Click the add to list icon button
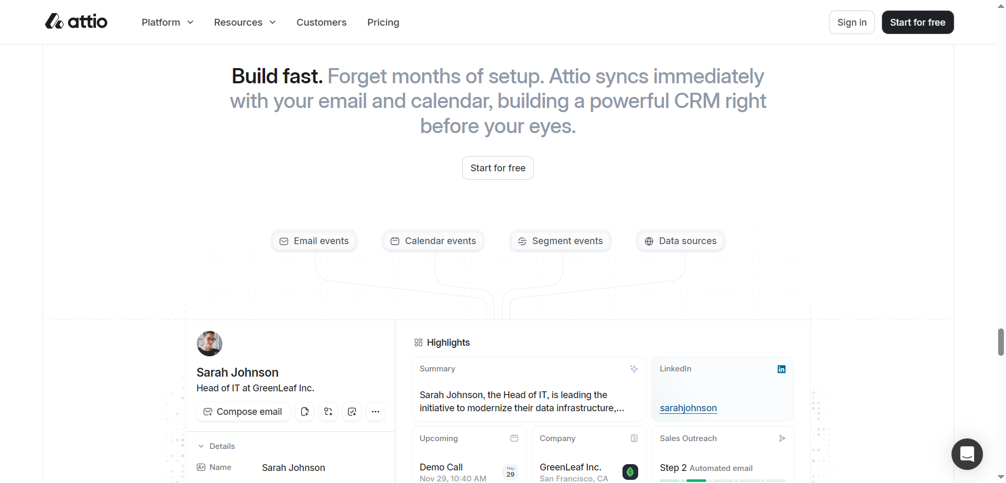The height and width of the screenshot is (483, 1006). [x=329, y=412]
